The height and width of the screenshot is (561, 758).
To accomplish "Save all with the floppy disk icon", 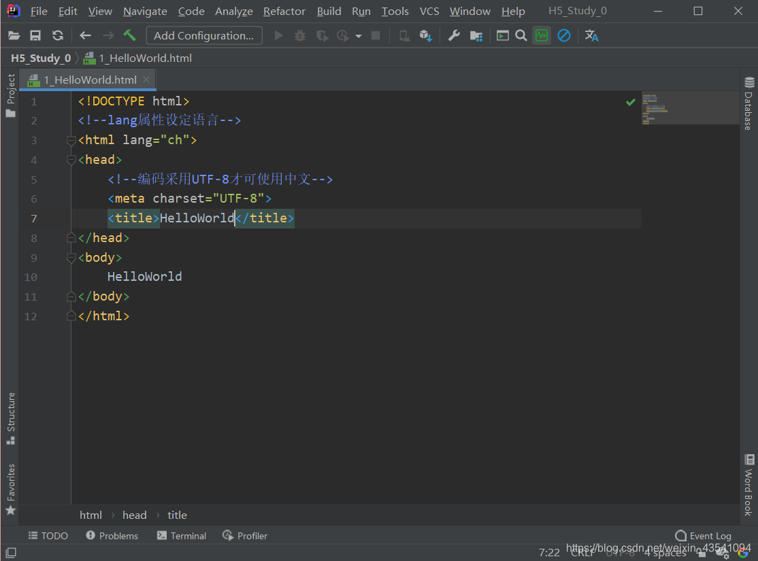I will (x=35, y=35).
